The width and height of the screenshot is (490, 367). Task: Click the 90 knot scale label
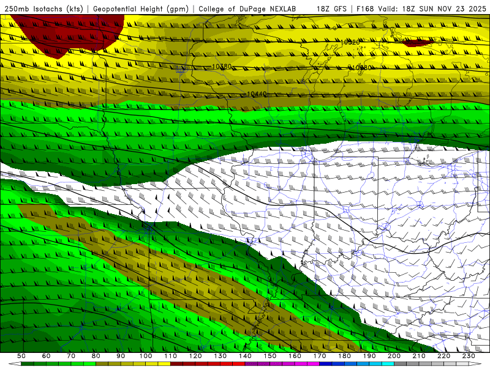[x=121, y=356]
